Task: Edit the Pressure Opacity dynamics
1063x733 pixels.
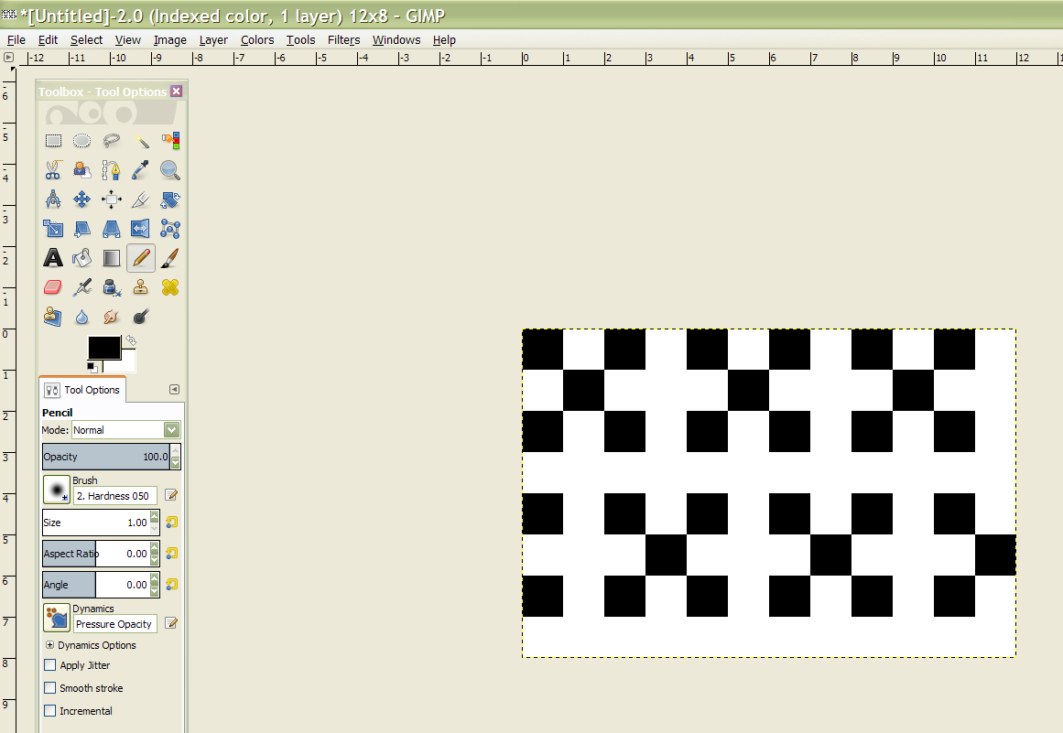Action: (x=170, y=623)
